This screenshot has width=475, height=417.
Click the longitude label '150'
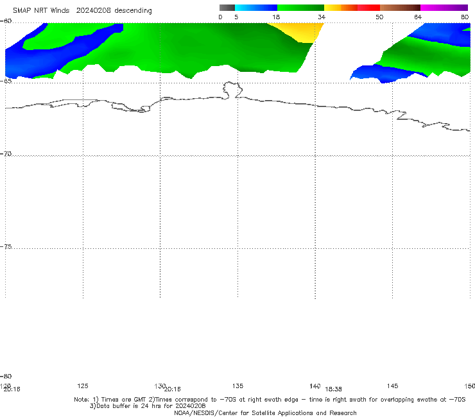click(x=470, y=386)
